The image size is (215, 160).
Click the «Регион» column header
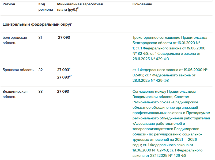pyautogui.click(x=9, y=4)
